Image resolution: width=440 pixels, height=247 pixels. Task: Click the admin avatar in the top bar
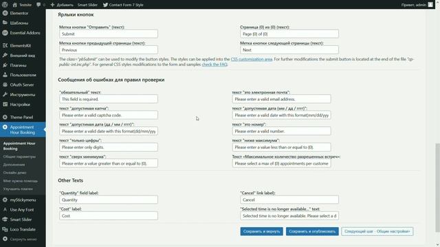coord(430,5)
